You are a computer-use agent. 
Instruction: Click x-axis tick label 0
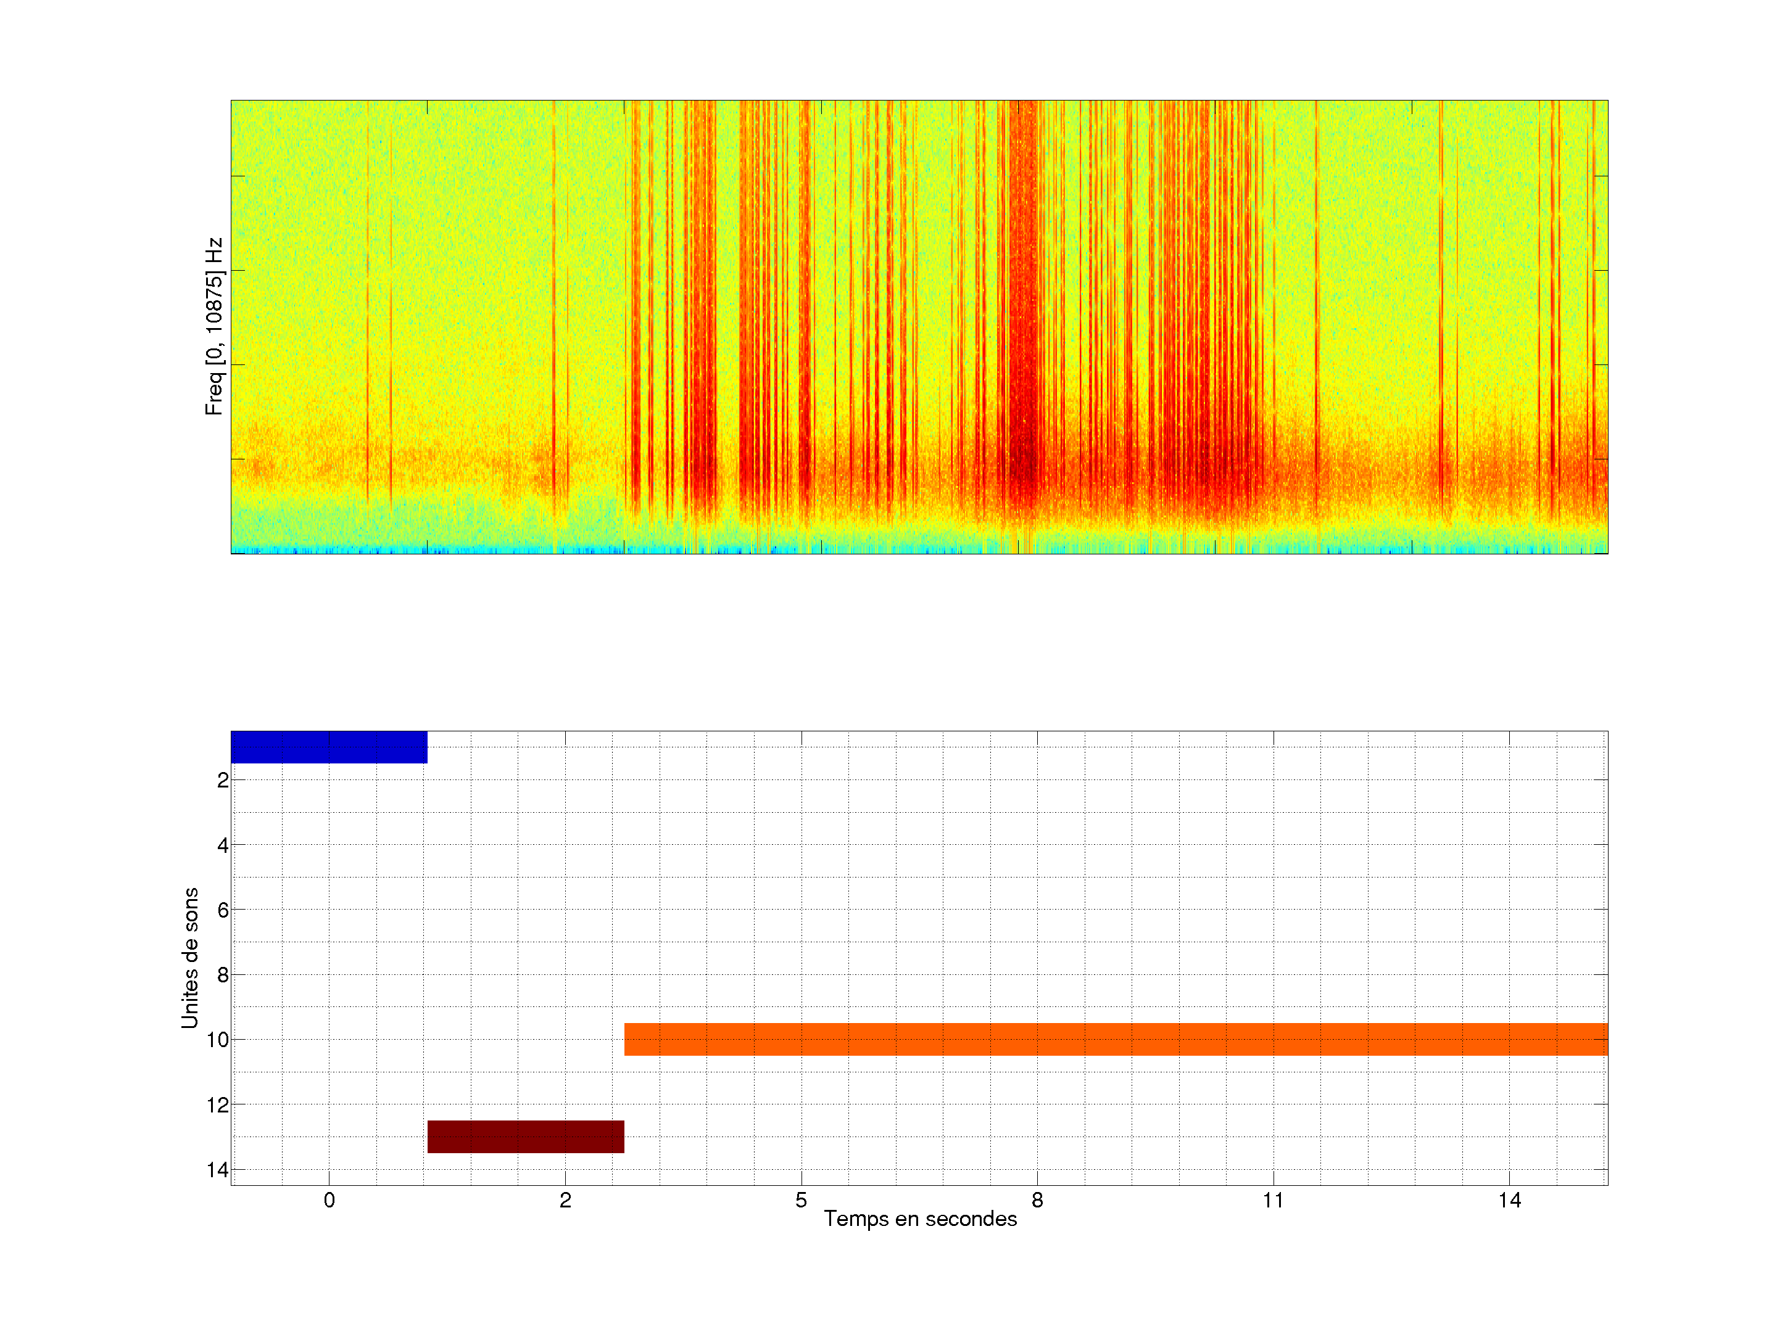(329, 1200)
